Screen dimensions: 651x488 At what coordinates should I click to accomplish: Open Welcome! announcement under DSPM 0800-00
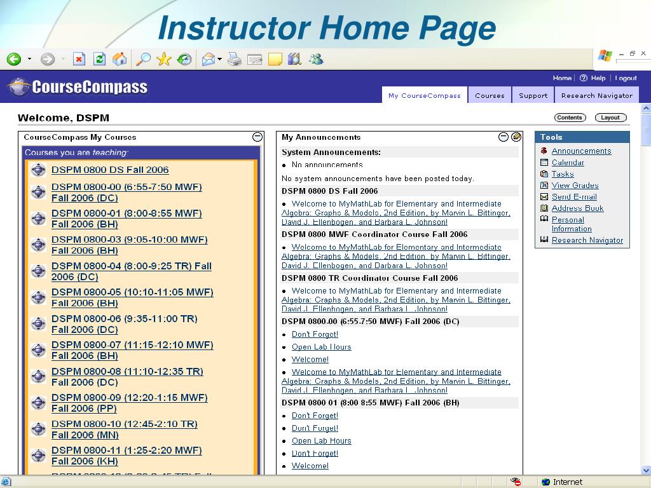pos(310,360)
